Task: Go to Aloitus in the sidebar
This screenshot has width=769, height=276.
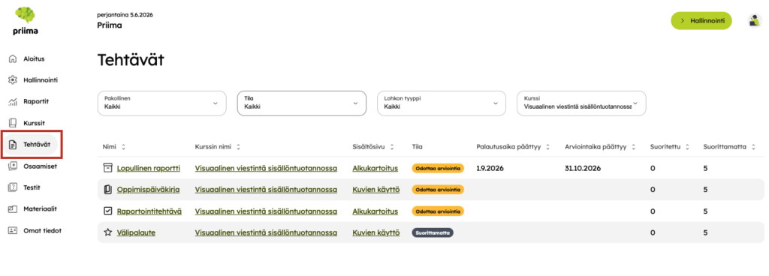Action: [34, 58]
